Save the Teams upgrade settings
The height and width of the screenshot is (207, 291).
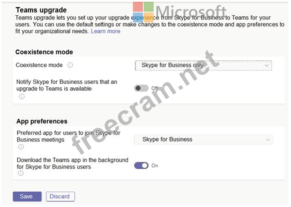[26, 196]
